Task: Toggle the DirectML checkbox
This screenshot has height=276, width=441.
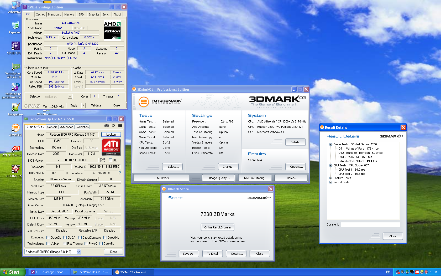Action: (105, 237)
